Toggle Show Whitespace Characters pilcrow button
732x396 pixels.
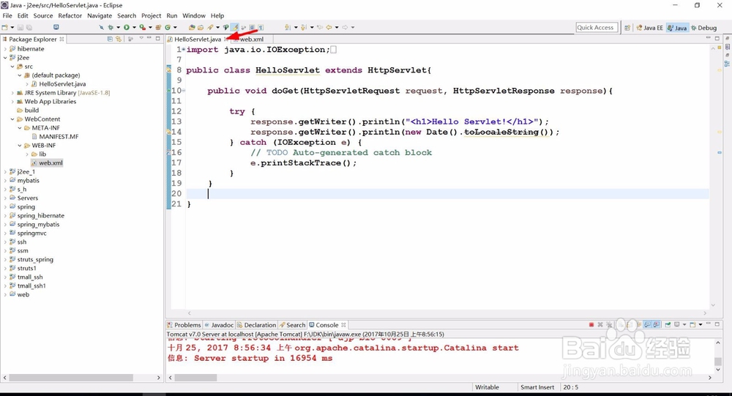[x=261, y=27]
